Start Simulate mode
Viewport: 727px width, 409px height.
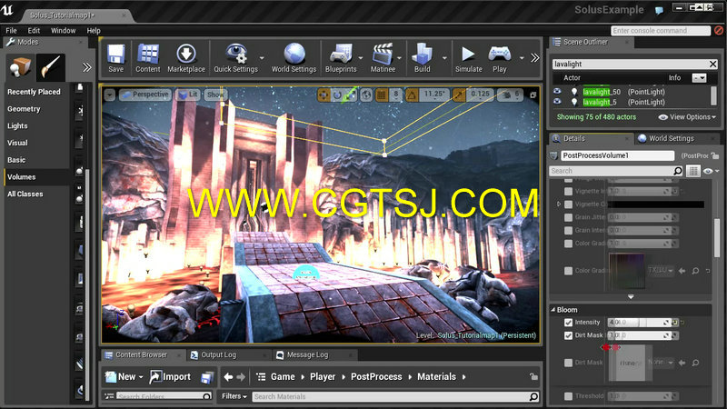[x=468, y=55]
